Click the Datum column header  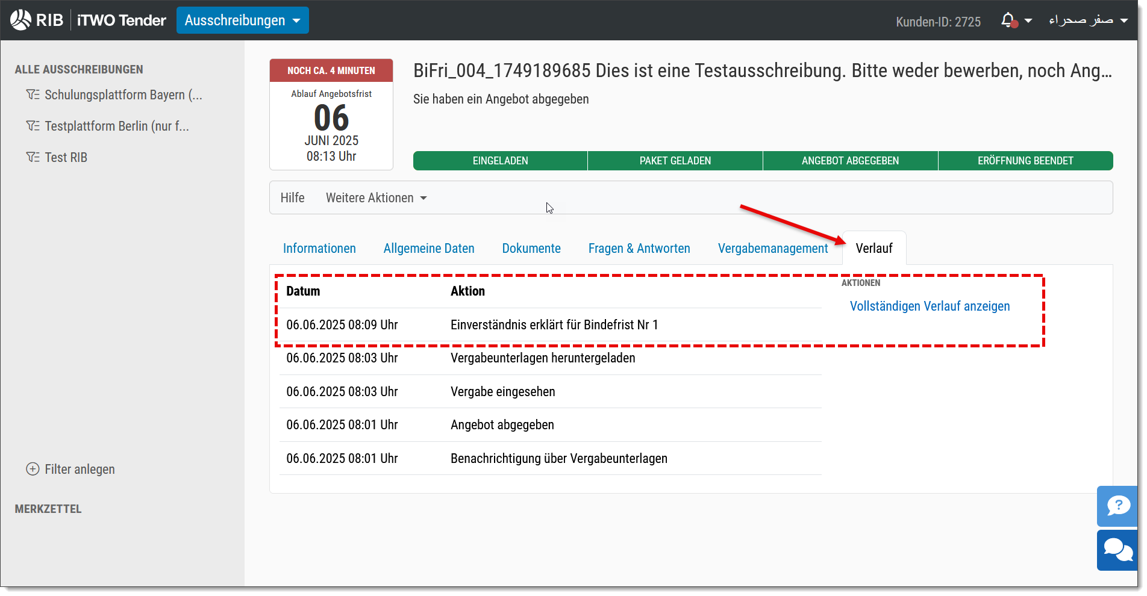click(303, 291)
